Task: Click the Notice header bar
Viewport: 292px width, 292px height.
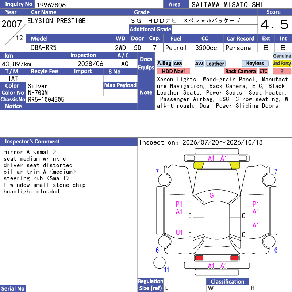Action: (69, 106)
